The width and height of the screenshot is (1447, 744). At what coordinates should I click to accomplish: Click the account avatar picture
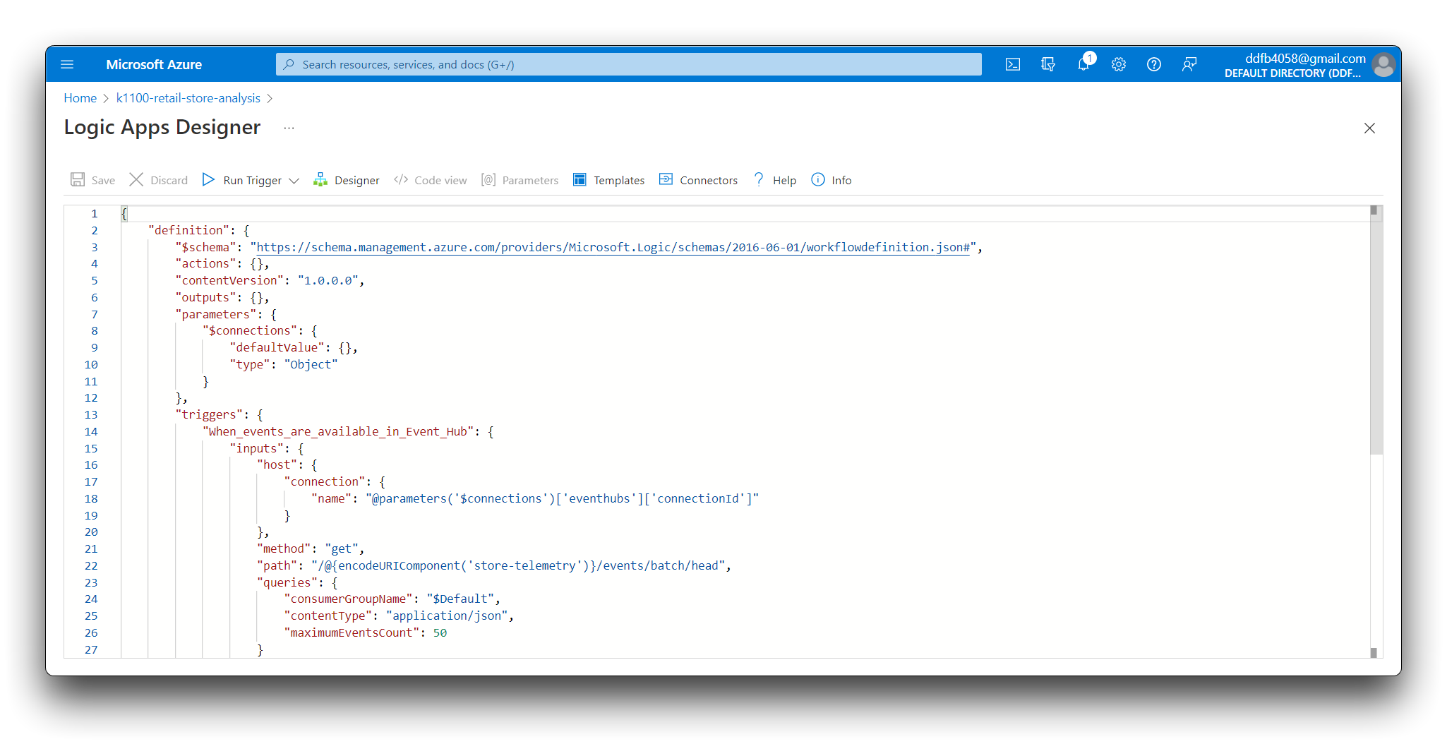(1383, 65)
